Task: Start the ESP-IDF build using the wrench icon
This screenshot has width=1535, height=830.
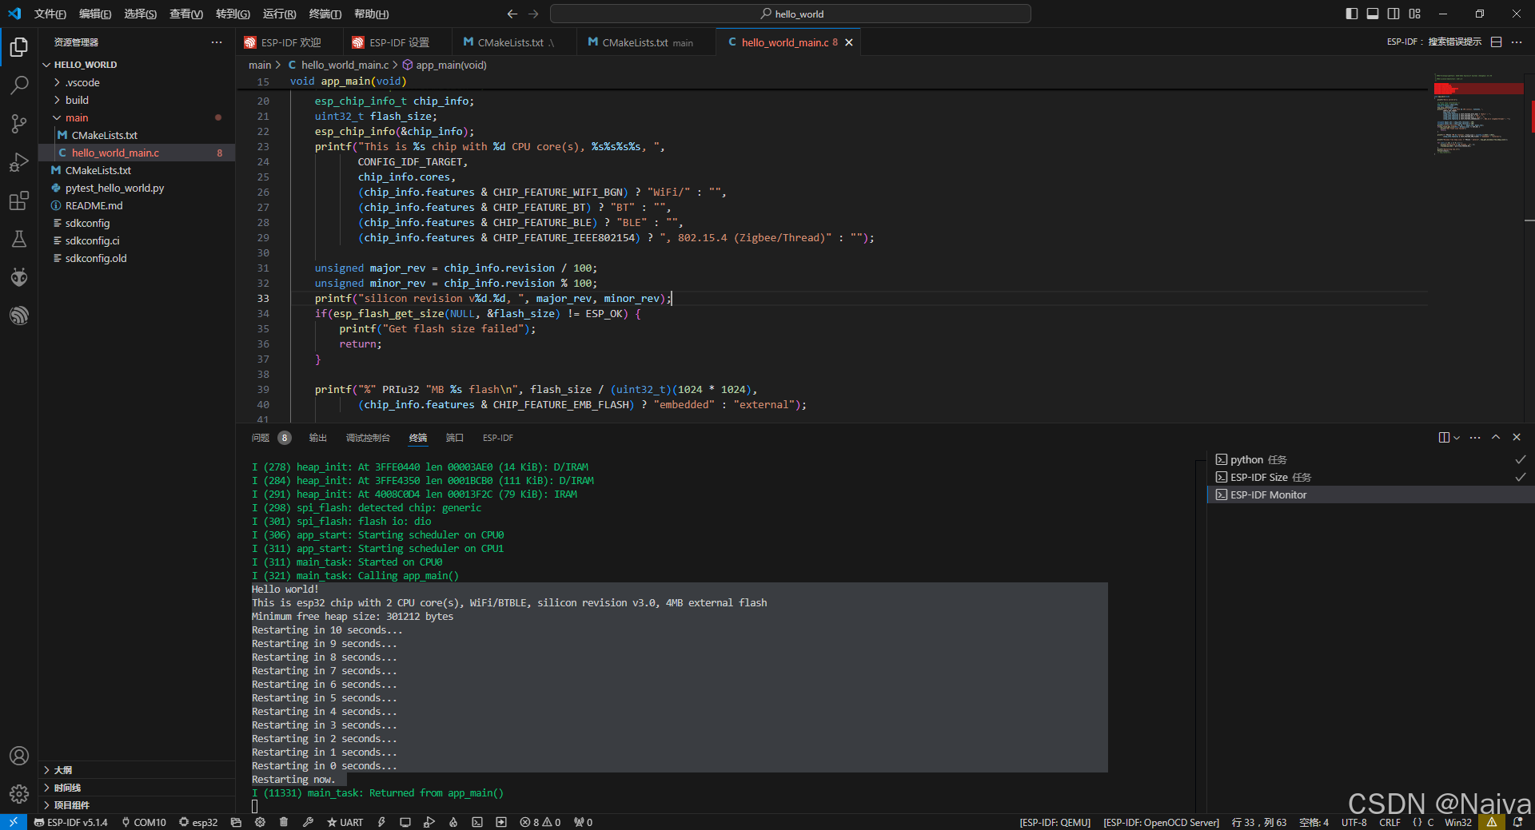Action: [309, 822]
